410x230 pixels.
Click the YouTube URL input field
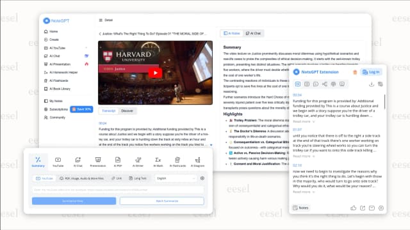[x=118, y=190]
